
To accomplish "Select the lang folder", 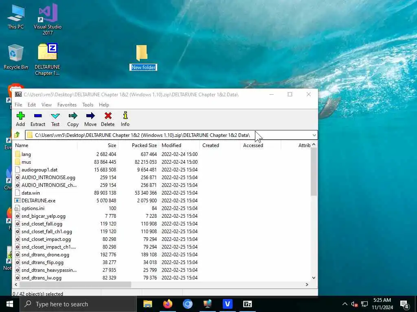I will point(26,154).
